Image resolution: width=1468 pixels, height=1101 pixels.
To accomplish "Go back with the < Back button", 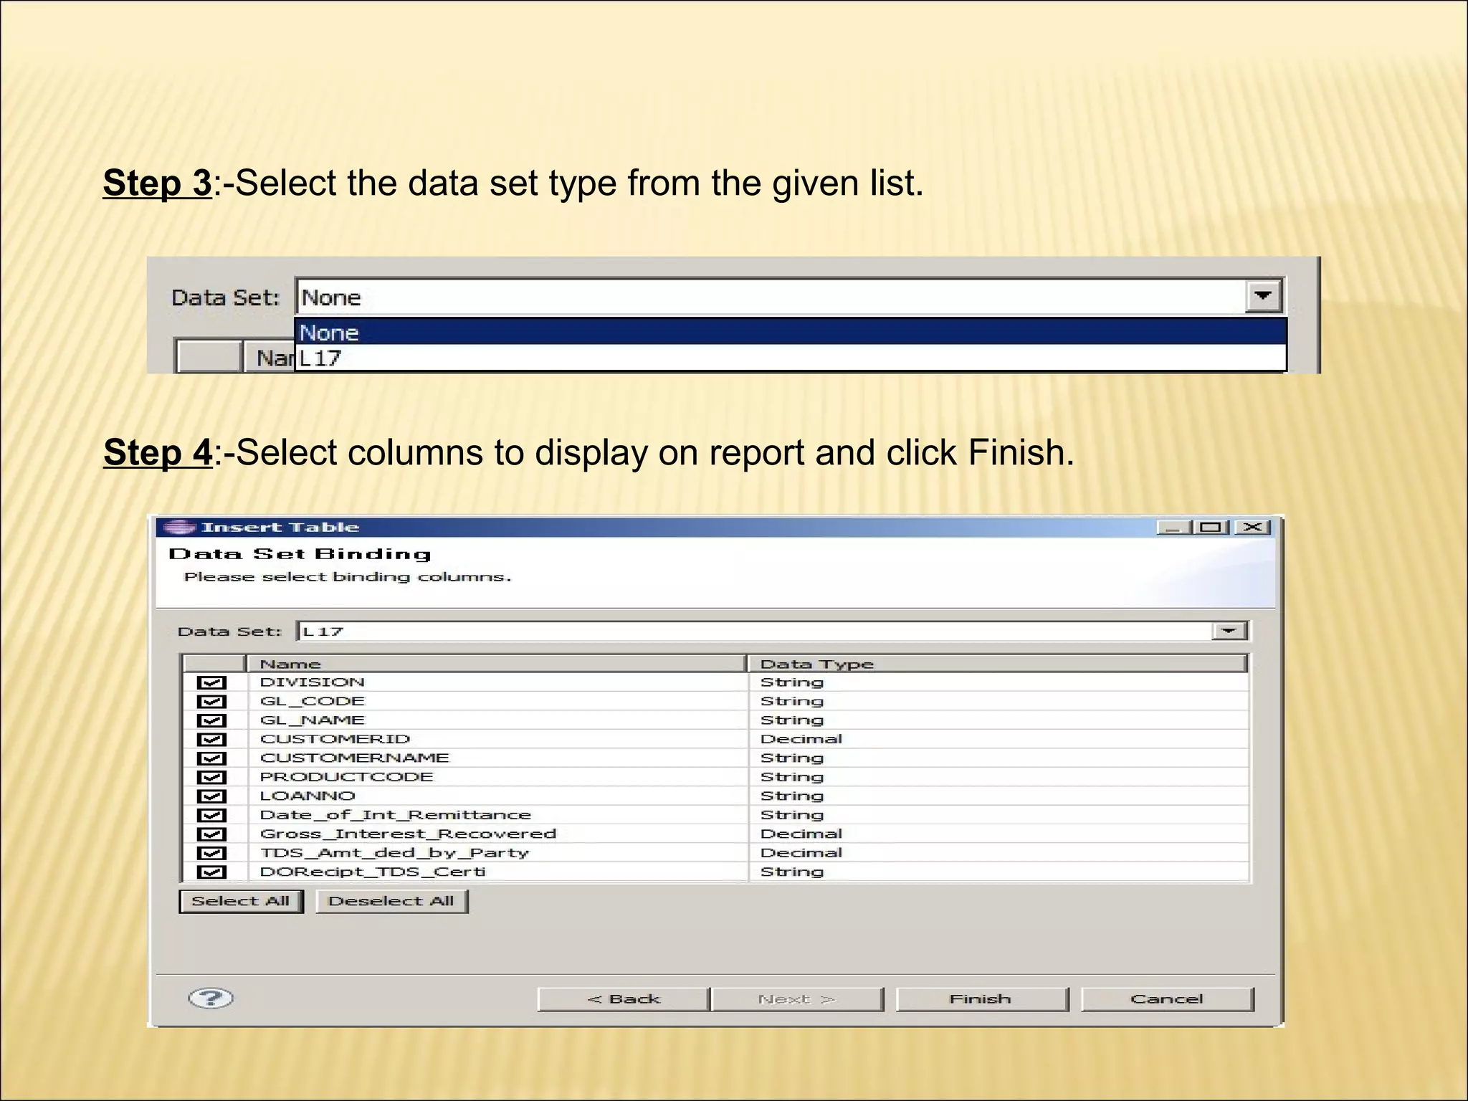I will [624, 999].
